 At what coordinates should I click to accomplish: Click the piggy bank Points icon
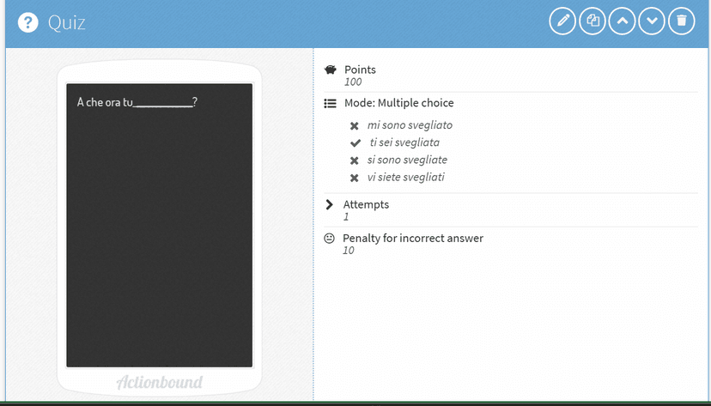(330, 70)
